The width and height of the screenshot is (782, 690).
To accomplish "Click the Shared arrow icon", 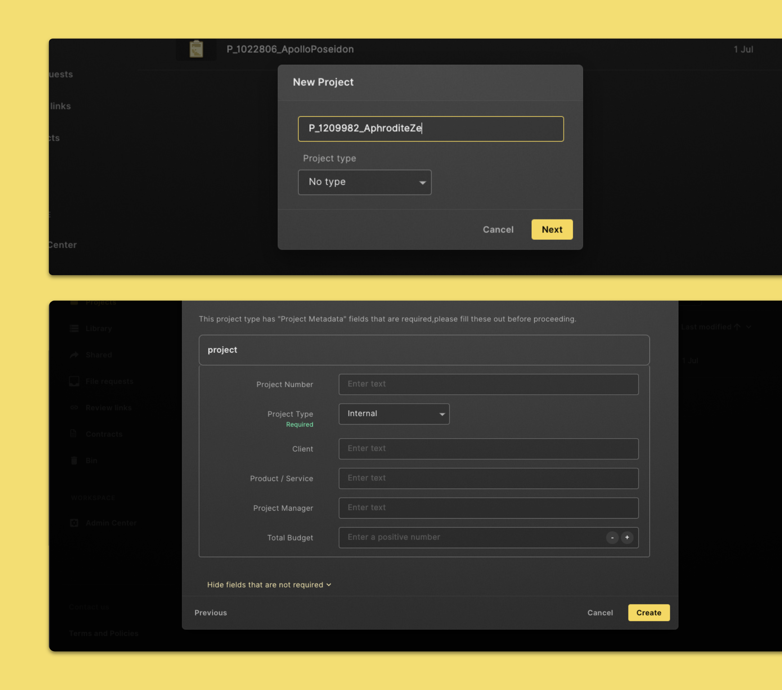I will pos(74,355).
